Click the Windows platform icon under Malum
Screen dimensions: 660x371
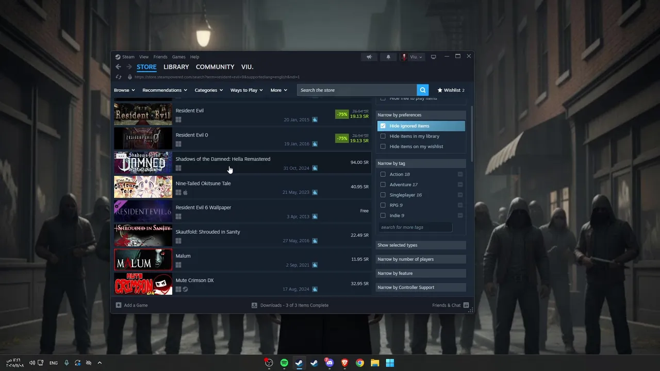point(178,265)
